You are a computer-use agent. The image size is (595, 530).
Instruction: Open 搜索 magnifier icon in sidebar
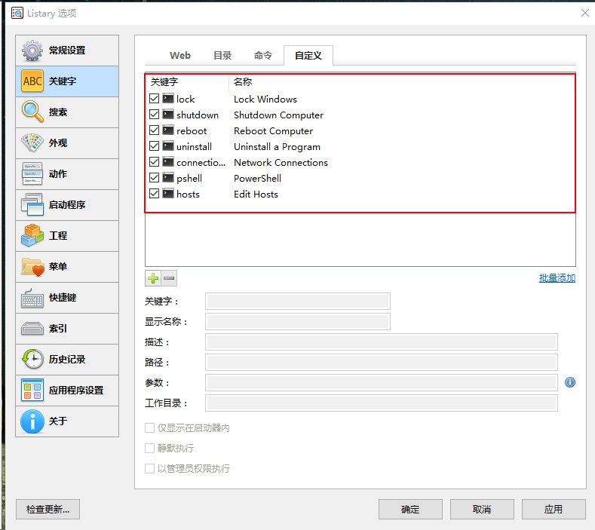pos(32,112)
